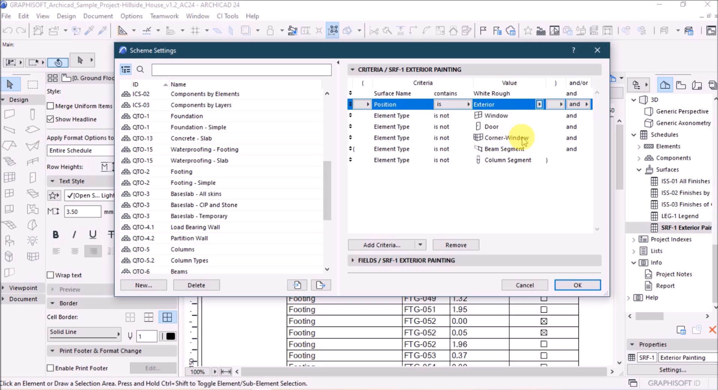Click the Underline text formatting icon
The height and width of the screenshot is (390, 718).
click(x=93, y=235)
